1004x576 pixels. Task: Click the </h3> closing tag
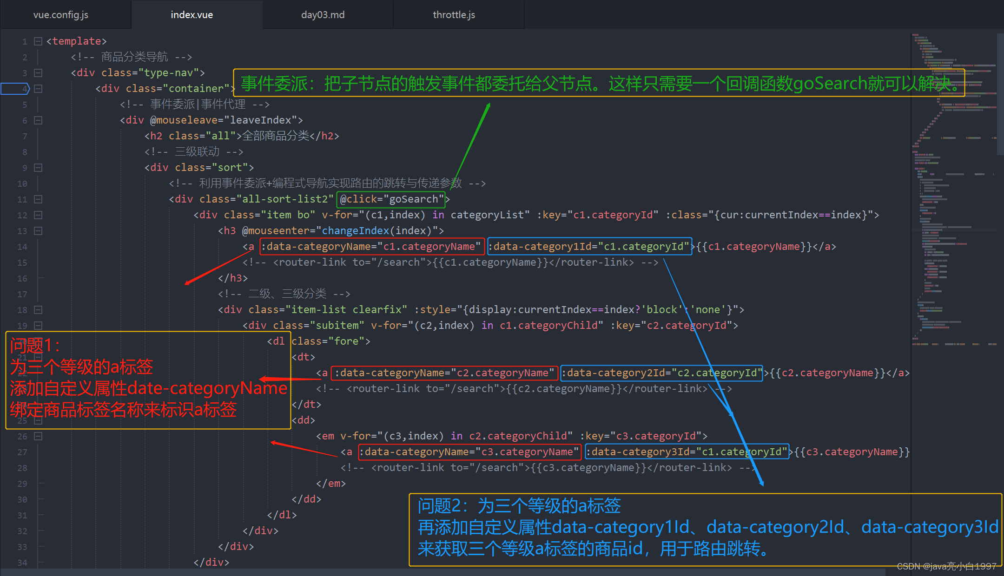coord(233,278)
